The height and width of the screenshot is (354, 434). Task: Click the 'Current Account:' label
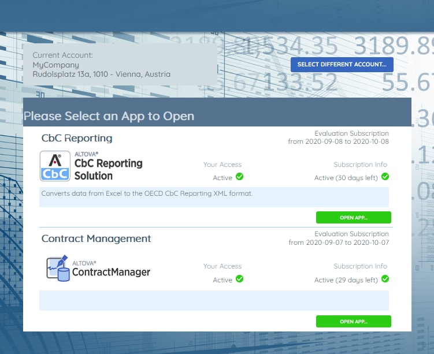63,55
